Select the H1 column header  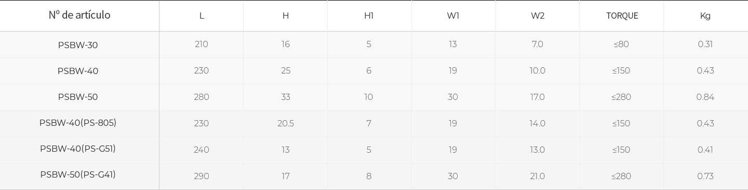[x=369, y=16]
